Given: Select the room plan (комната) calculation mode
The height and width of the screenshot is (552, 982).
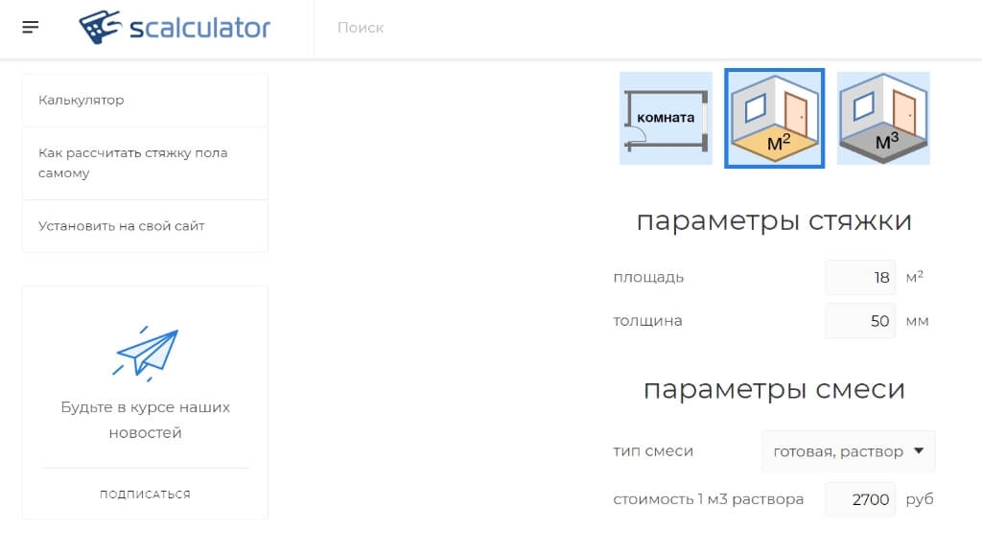Looking at the screenshot, I should pos(666,118).
